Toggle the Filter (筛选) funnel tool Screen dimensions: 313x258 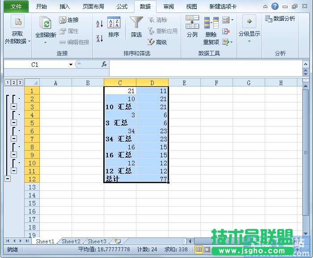pyautogui.click(x=136, y=27)
